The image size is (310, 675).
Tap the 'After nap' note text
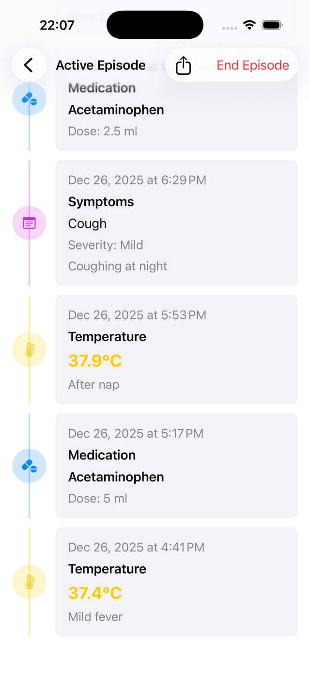pos(94,384)
